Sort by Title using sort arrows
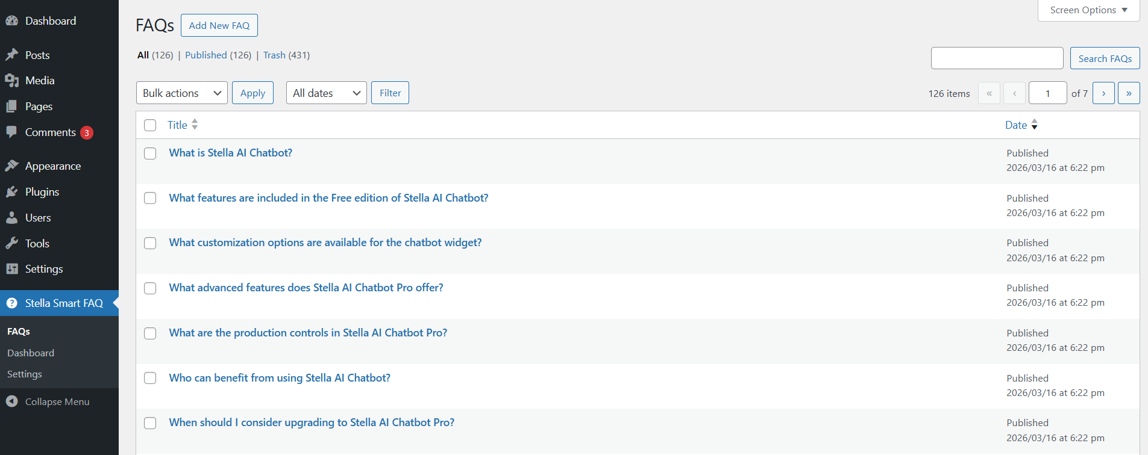 tap(195, 125)
